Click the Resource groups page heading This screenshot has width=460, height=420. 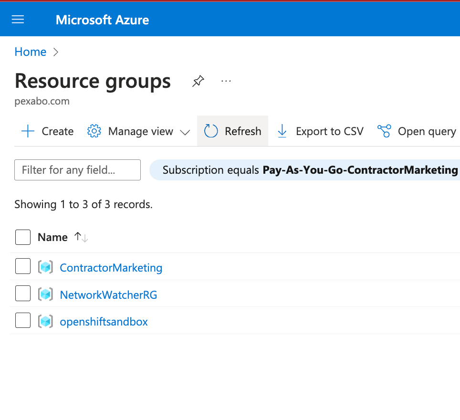(93, 81)
